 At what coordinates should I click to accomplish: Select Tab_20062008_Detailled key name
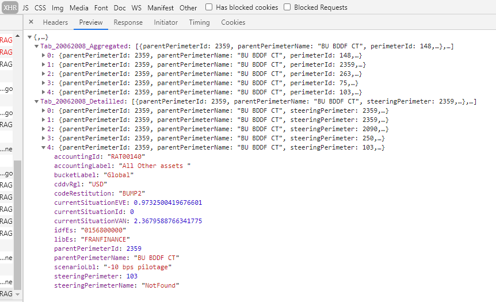tap(82, 101)
